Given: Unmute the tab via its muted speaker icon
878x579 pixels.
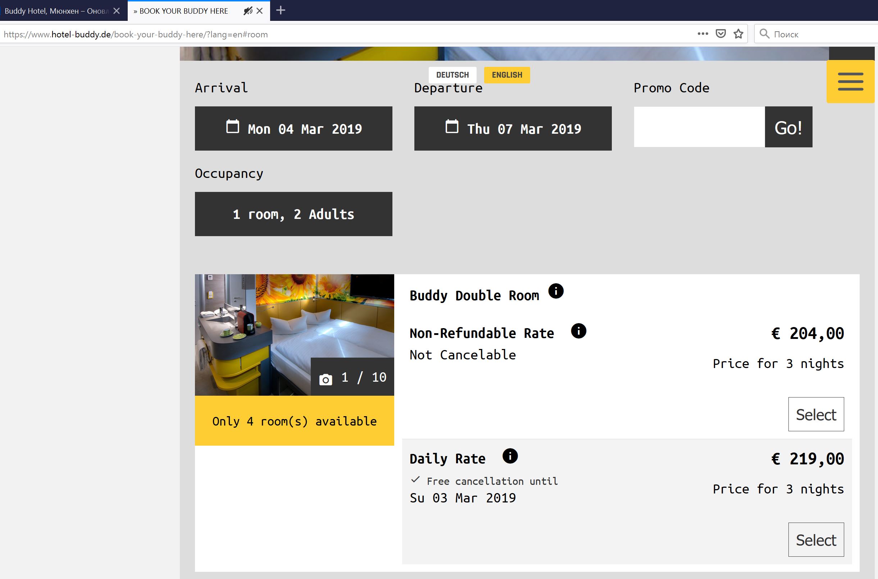Looking at the screenshot, I should [247, 11].
